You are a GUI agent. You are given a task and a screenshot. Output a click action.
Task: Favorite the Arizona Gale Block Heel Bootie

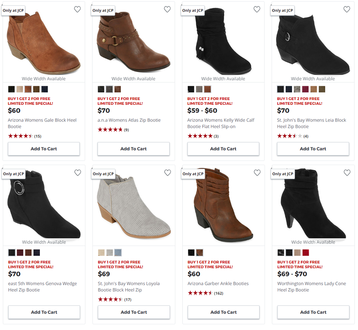point(78,9)
